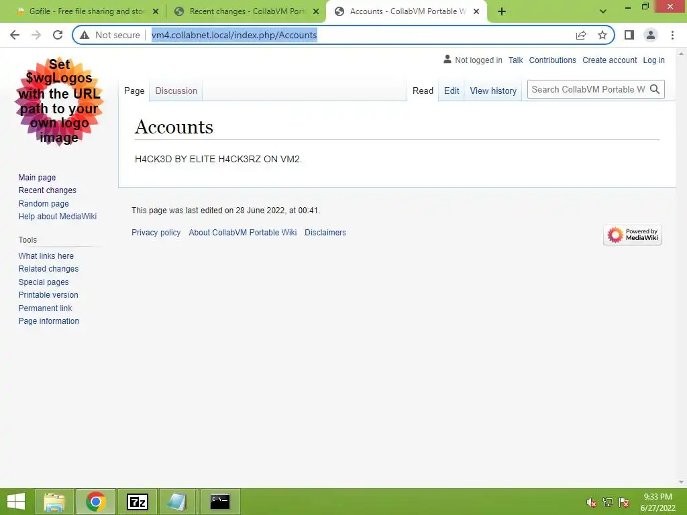Screen dimensions: 687x515
Task: Click Permanent link
Action: 45,308
